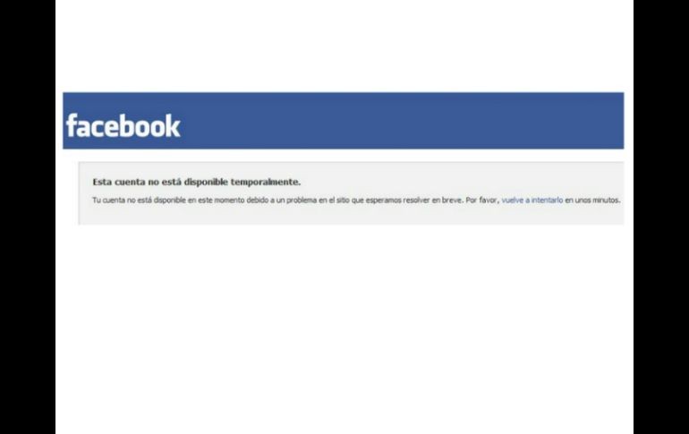
Task: Click the letter 'f' of facebook logo
Action: click(72, 125)
